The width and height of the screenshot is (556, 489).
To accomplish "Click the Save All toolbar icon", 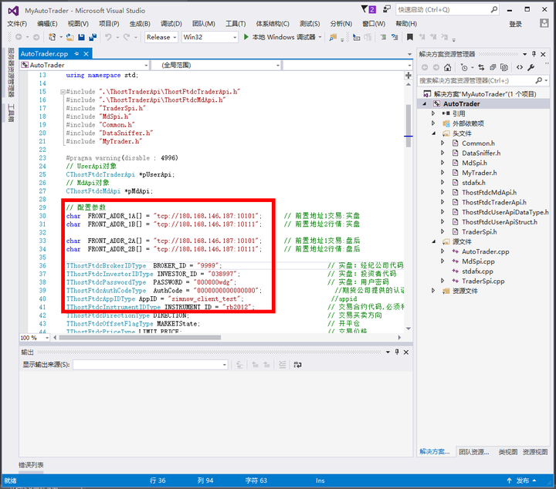I will tap(93, 37).
